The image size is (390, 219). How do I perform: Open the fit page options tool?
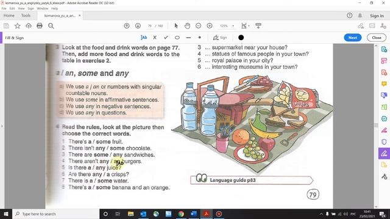[x=244, y=26]
